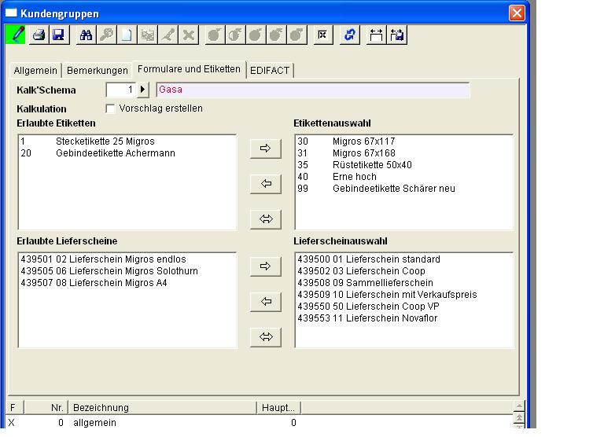Viewport: 604px width, 437px height.
Task: Click the greyed magnifier search icon
Action: 106,35
